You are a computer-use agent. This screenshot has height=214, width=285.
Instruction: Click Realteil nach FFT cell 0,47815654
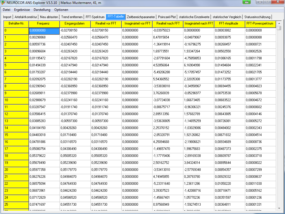(x=168, y=38)
